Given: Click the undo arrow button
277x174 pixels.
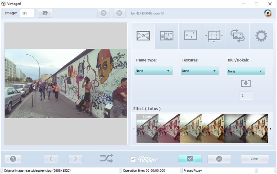Looking at the screenshot, I should 103,13.
